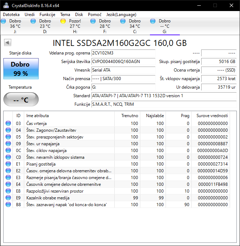Viewport: 240px width, 246px height.
Task: Select row Razpoložljivi rezerviran prostor
Action: pos(117,191)
